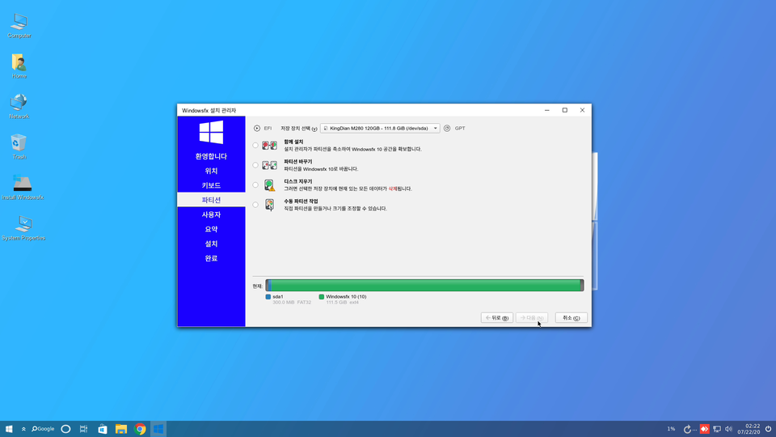Launch Chrome from the taskbar
The image size is (776, 437).
pos(140,429)
